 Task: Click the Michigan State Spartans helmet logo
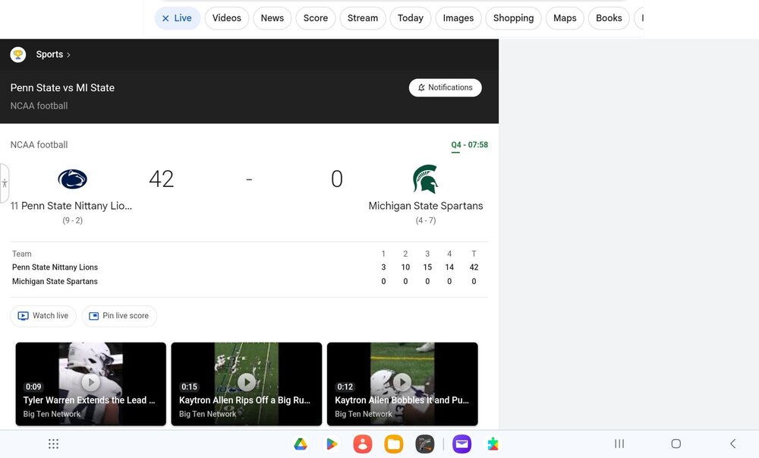tap(426, 179)
